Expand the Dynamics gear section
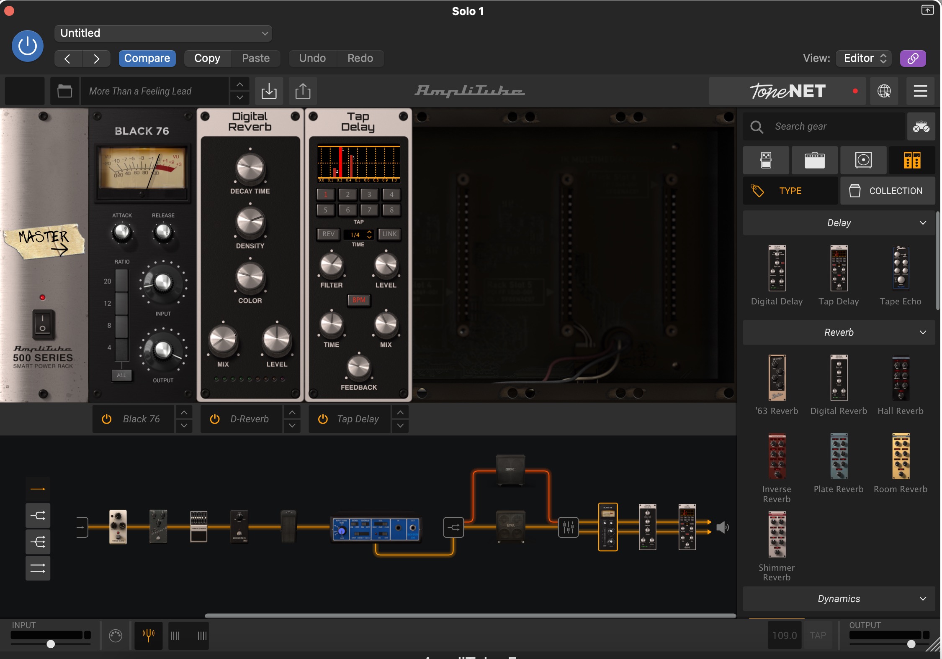 coord(839,599)
